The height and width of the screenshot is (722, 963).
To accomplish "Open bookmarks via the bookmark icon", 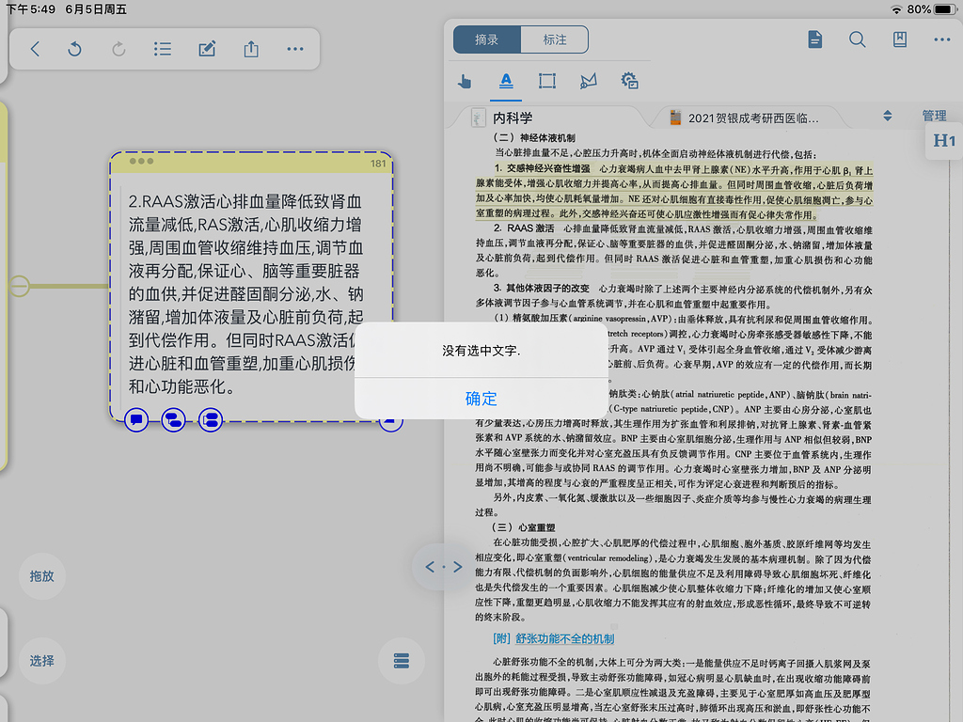I will point(899,39).
